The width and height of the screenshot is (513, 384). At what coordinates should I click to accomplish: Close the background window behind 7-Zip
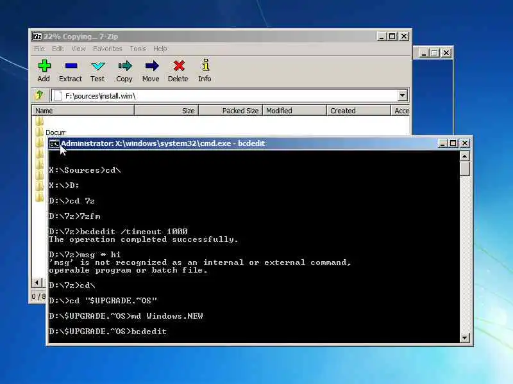click(x=446, y=53)
